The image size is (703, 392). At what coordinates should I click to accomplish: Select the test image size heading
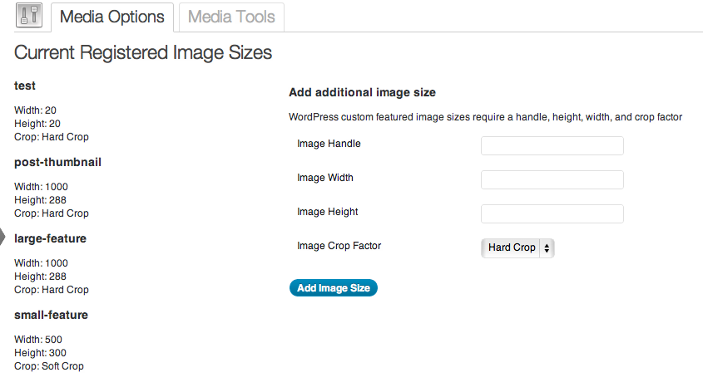pyautogui.click(x=25, y=86)
